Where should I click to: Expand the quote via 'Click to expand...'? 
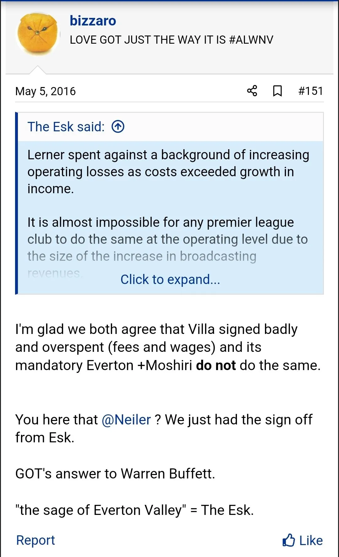(170, 279)
